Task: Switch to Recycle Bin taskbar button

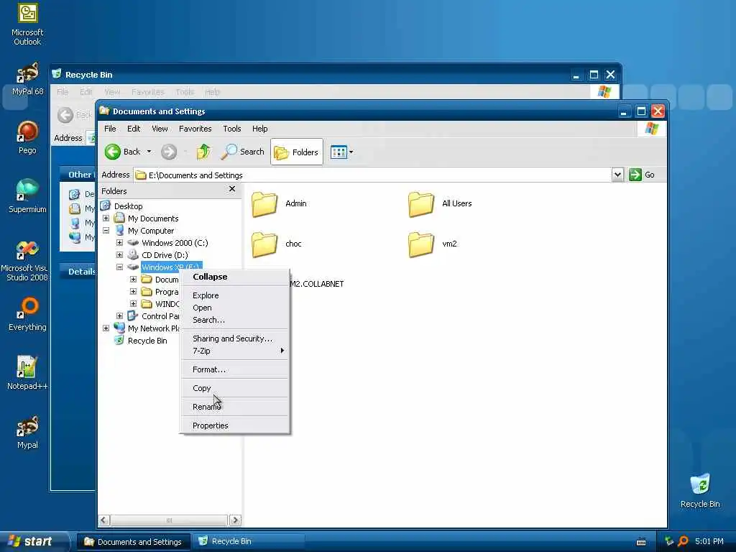Action: click(x=249, y=541)
